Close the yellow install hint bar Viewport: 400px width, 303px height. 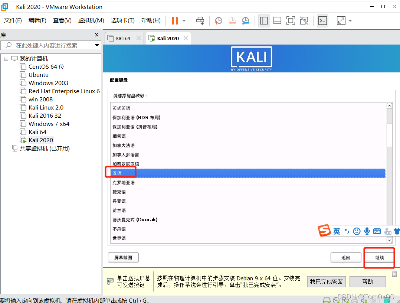tap(394, 274)
